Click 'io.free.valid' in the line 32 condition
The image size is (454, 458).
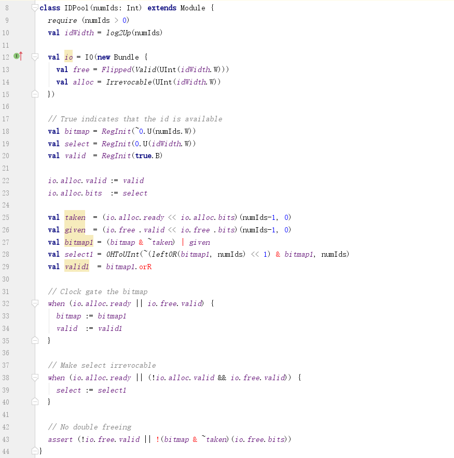175,303
